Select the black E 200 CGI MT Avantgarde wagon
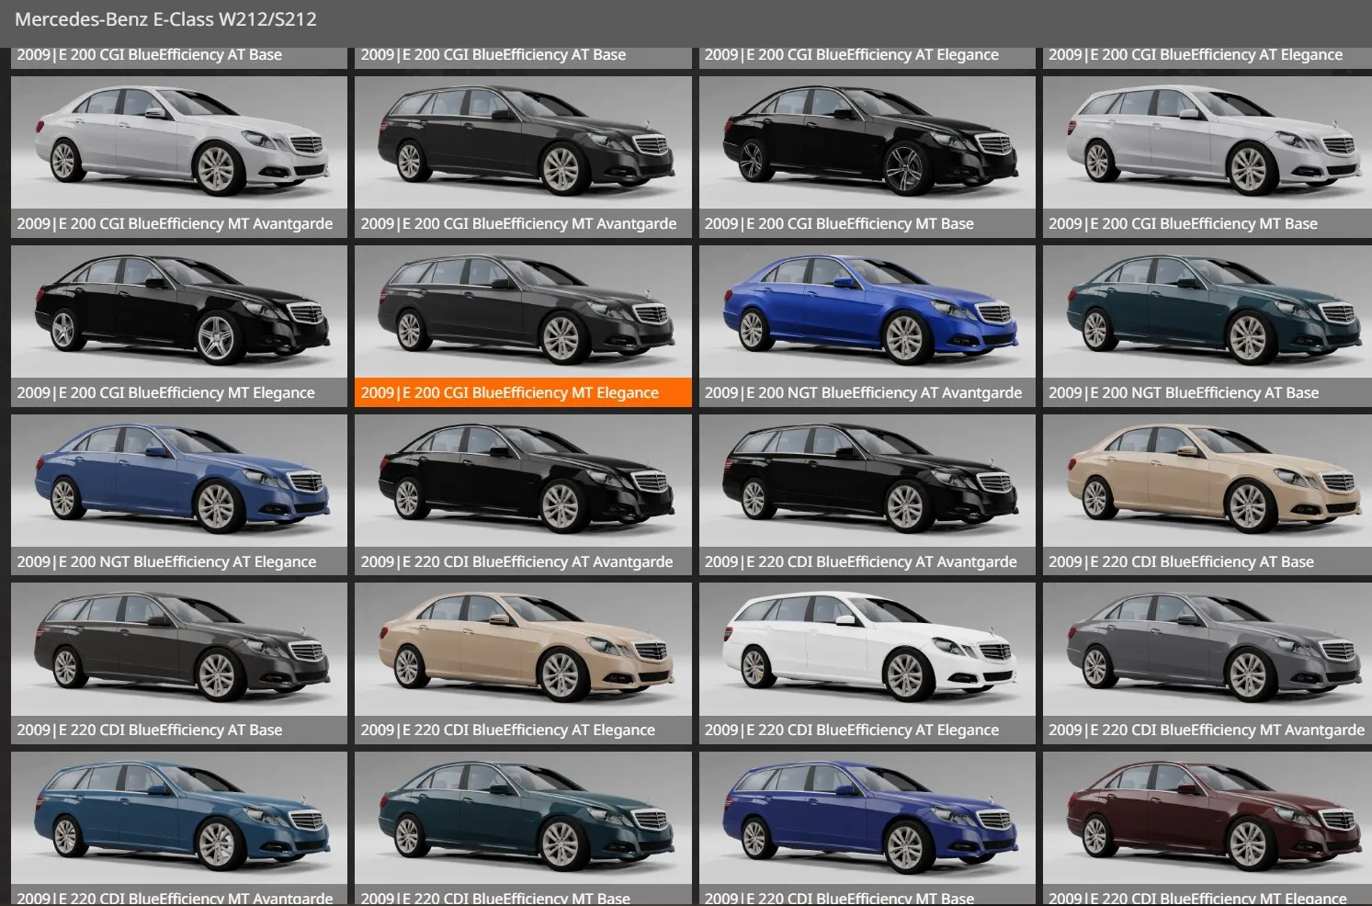This screenshot has height=906, width=1372. click(x=523, y=157)
